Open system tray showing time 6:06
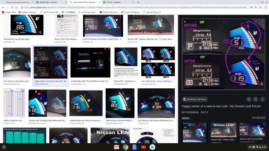The image size is (269, 151). point(257,147)
